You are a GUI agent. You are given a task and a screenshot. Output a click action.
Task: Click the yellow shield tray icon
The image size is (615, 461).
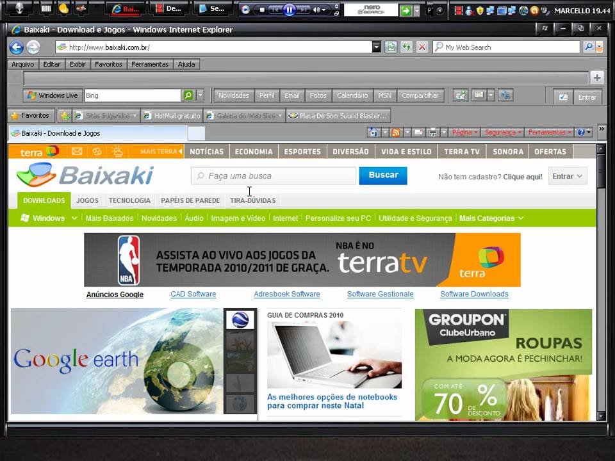(x=480, y=11)
